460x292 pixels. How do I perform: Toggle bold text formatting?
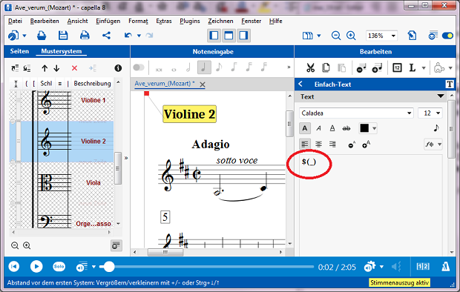(x=305, y=128)
